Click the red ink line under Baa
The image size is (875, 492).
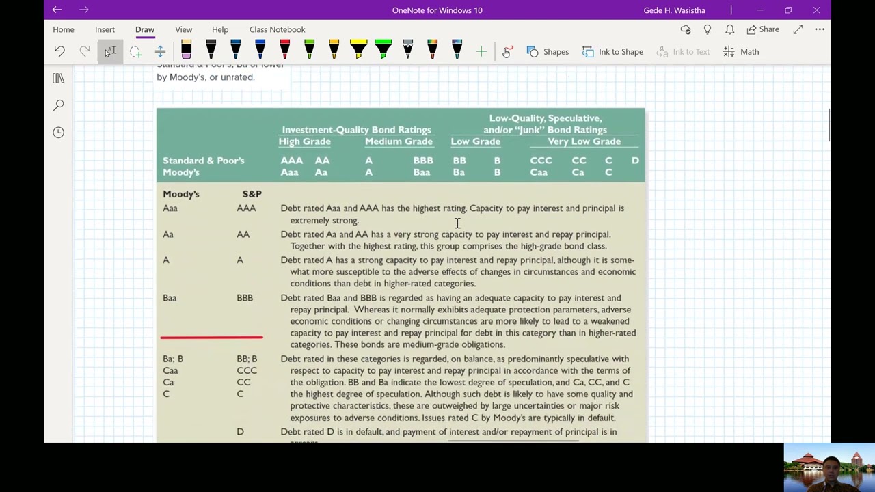click(x=211, y=337)
